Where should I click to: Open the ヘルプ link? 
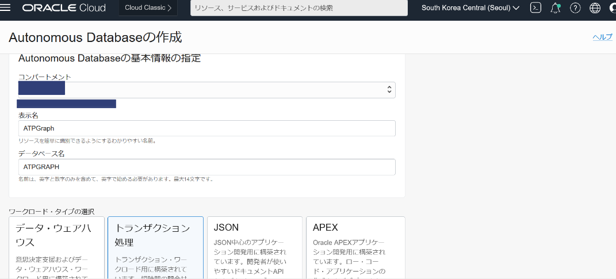tap(602, 37)
